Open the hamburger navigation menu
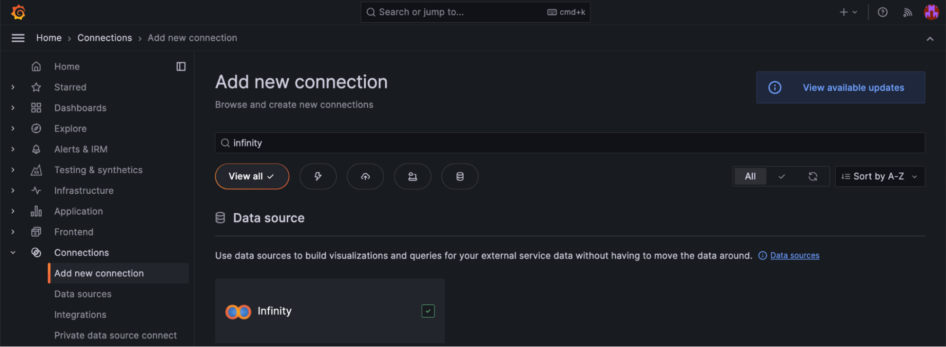 (x=18, y=38)
